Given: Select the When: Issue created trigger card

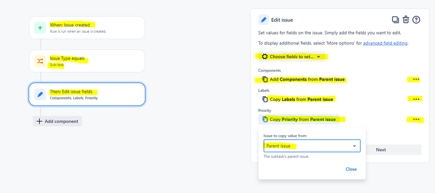Looking at the screenshot, I should (x=87, y=28).
